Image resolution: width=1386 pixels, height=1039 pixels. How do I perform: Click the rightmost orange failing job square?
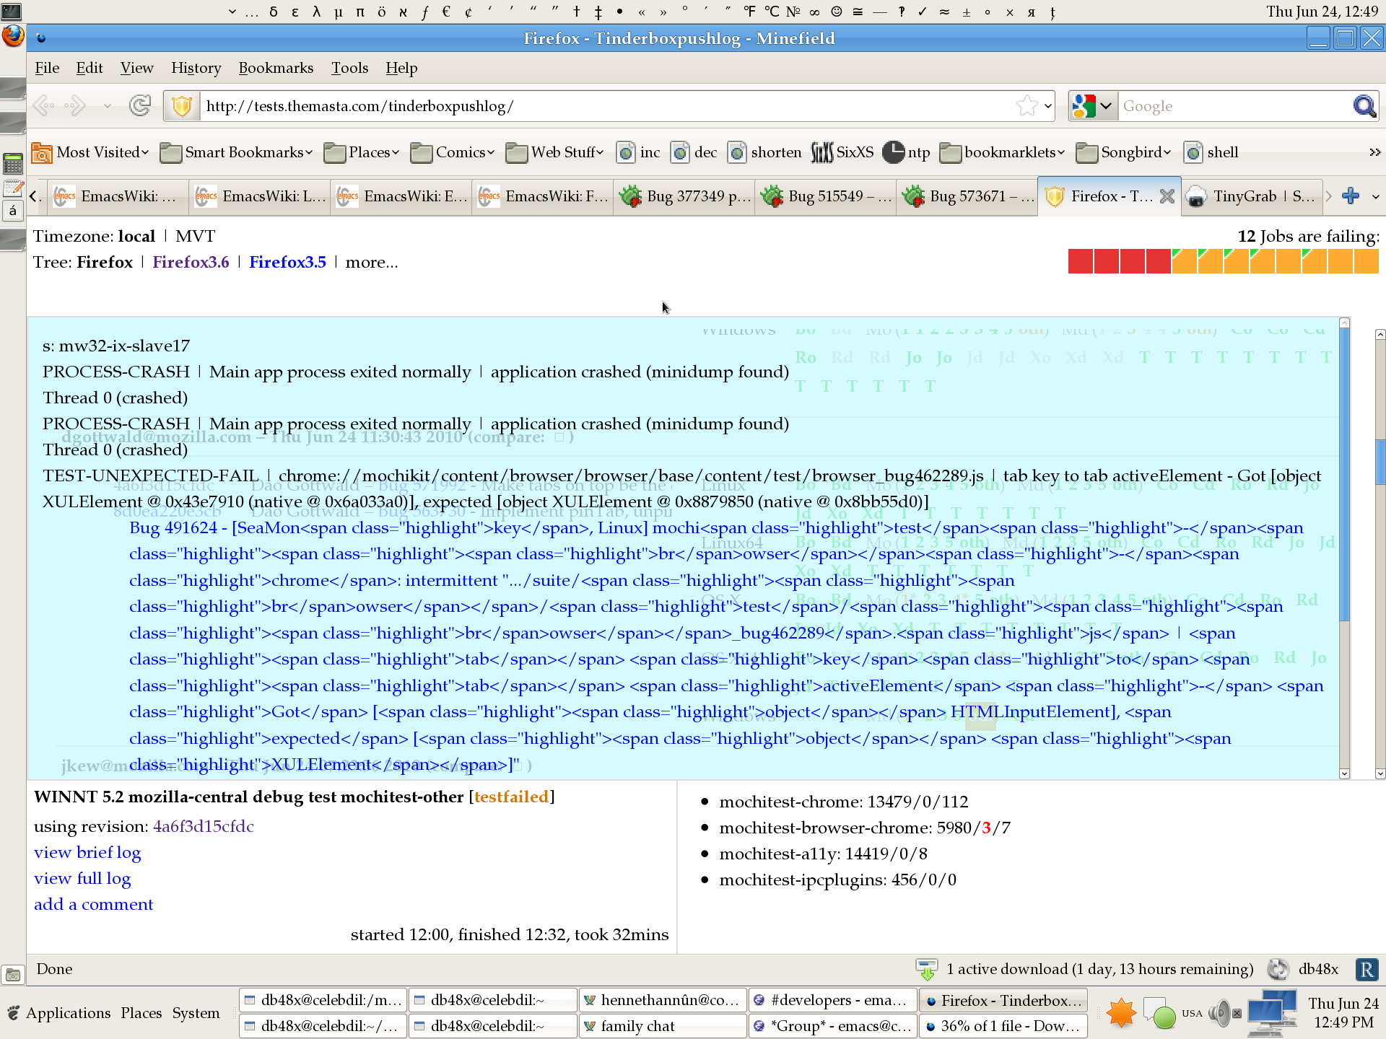point(1367,261)
